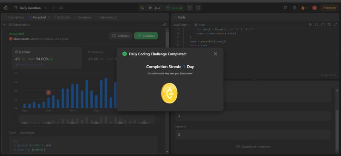
Task: Reset code with the undo icon
Action: coord(329,25)
